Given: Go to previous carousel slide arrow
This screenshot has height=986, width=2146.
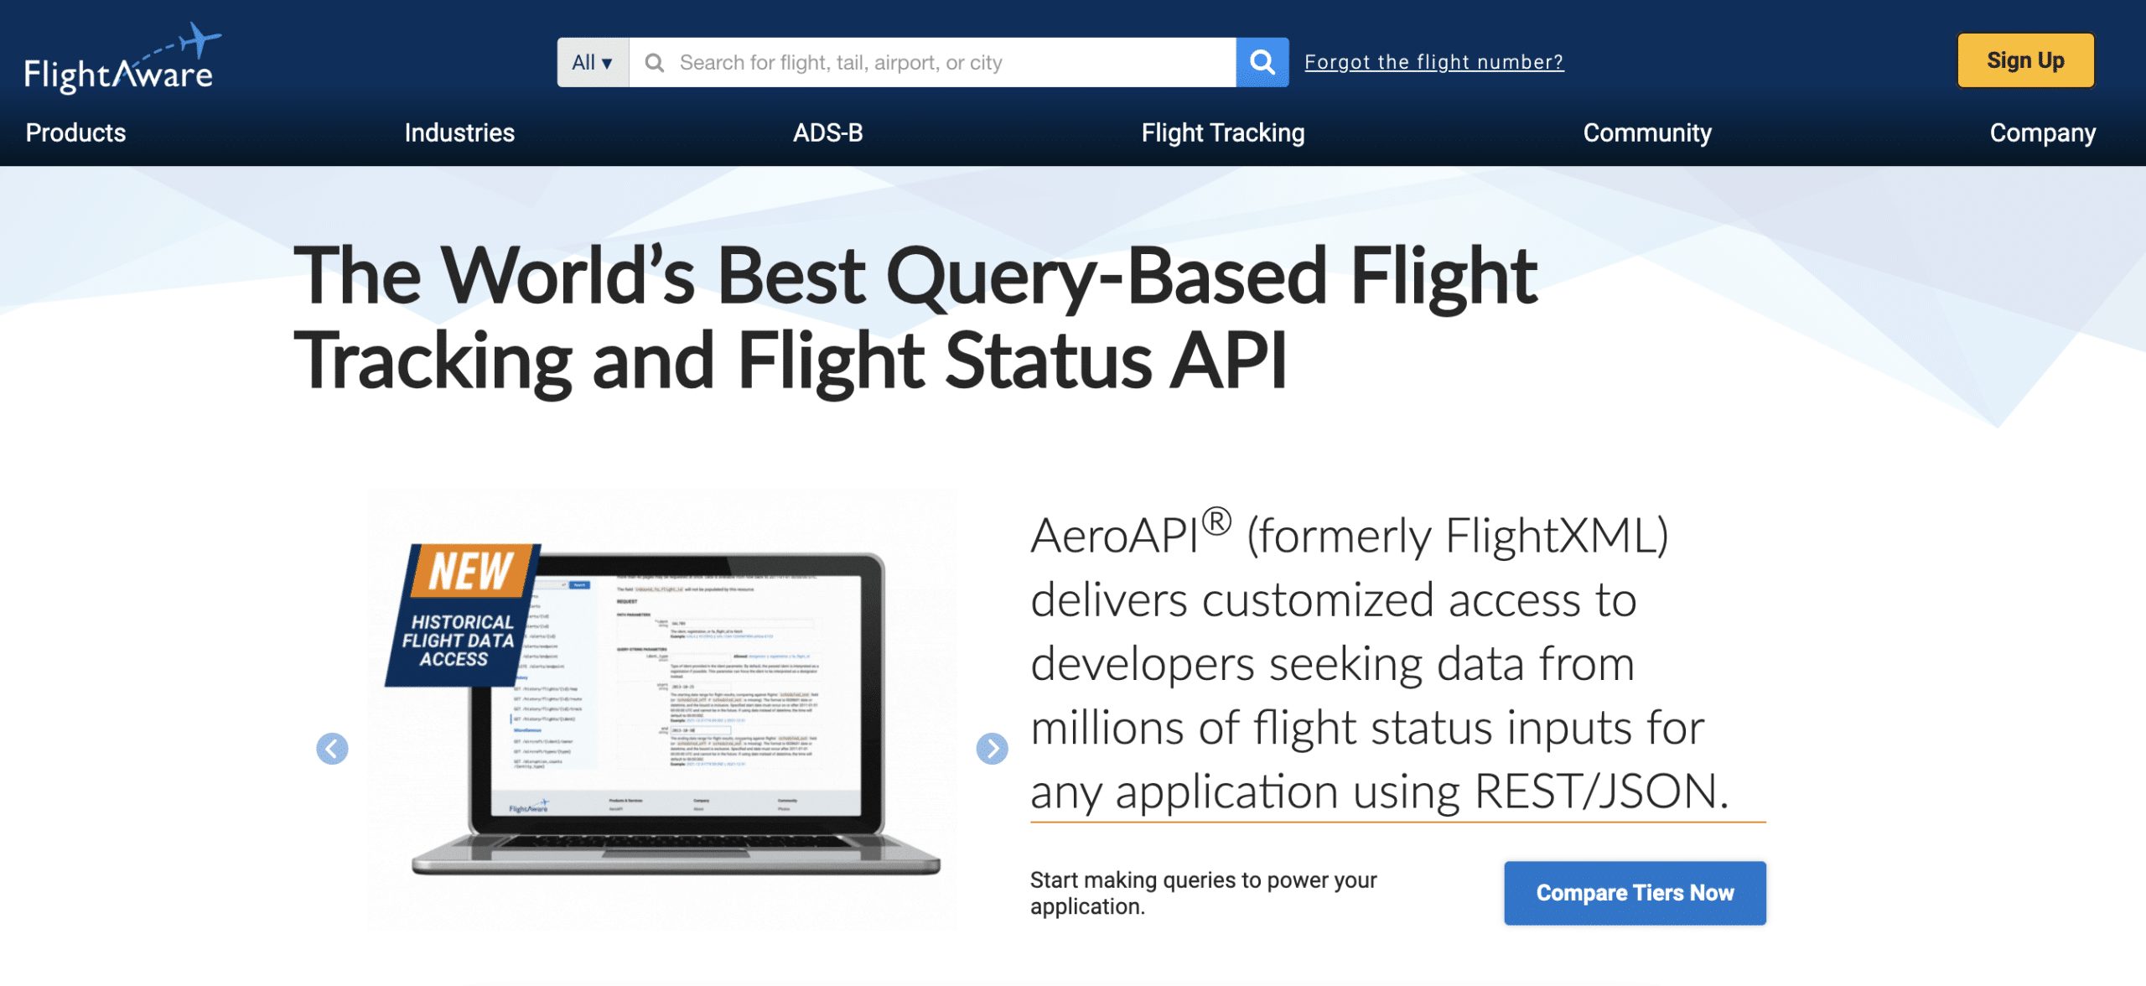Looking at the screenshot, I should [x=332, y=748].
